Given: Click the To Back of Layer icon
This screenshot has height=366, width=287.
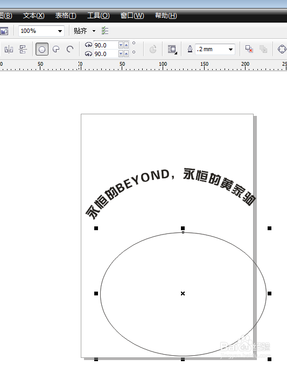Looking at the screenshot, I should tap(263, 49).
